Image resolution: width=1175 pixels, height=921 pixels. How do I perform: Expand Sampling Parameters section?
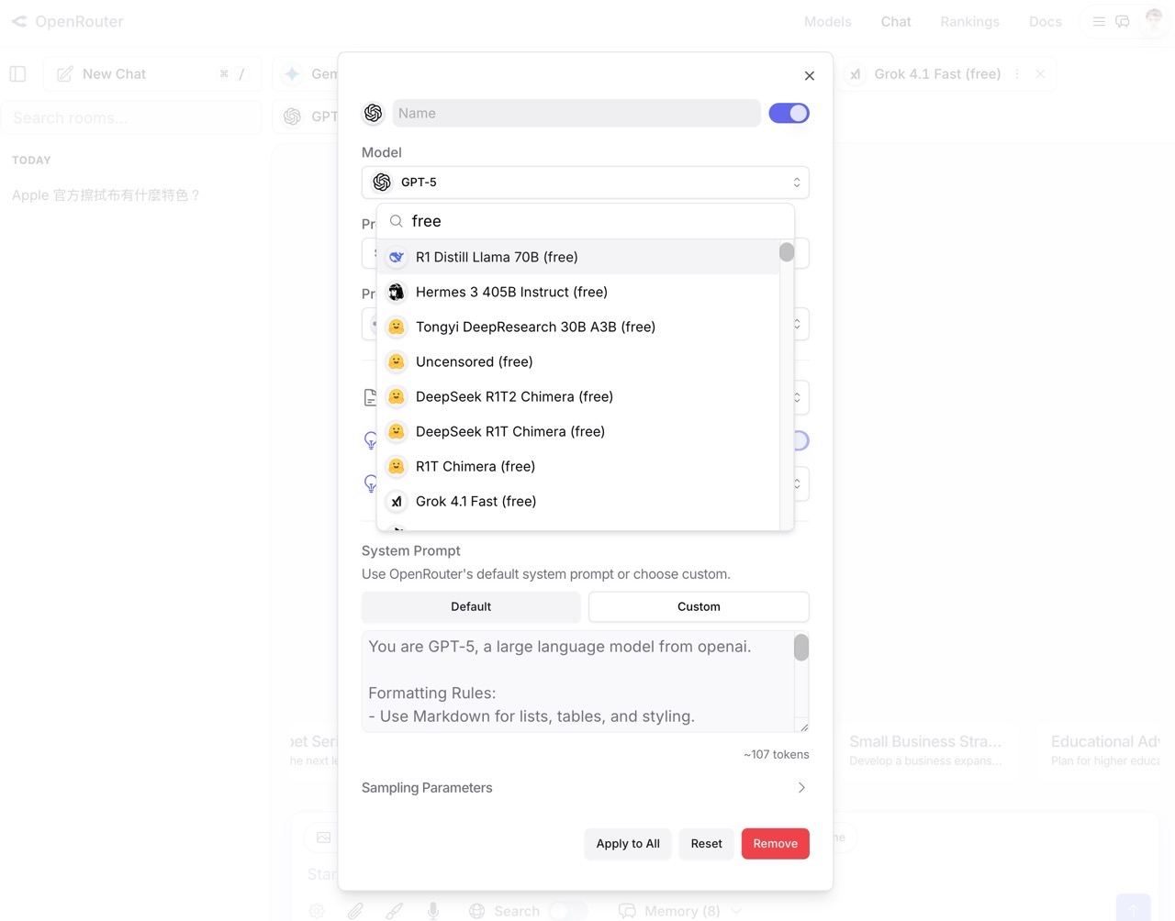585,788
